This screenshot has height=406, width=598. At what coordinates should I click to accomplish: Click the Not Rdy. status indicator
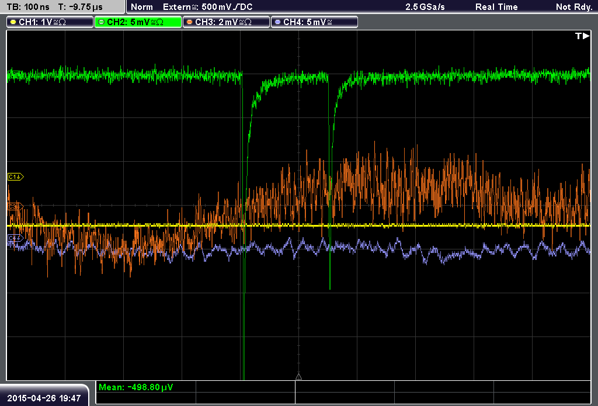pyautogui.click(x=574, y=7)
